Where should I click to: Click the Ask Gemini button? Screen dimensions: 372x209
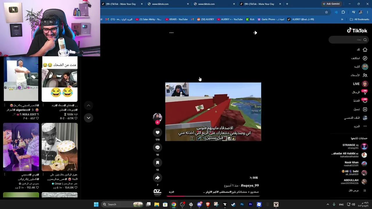pos(331,4)
